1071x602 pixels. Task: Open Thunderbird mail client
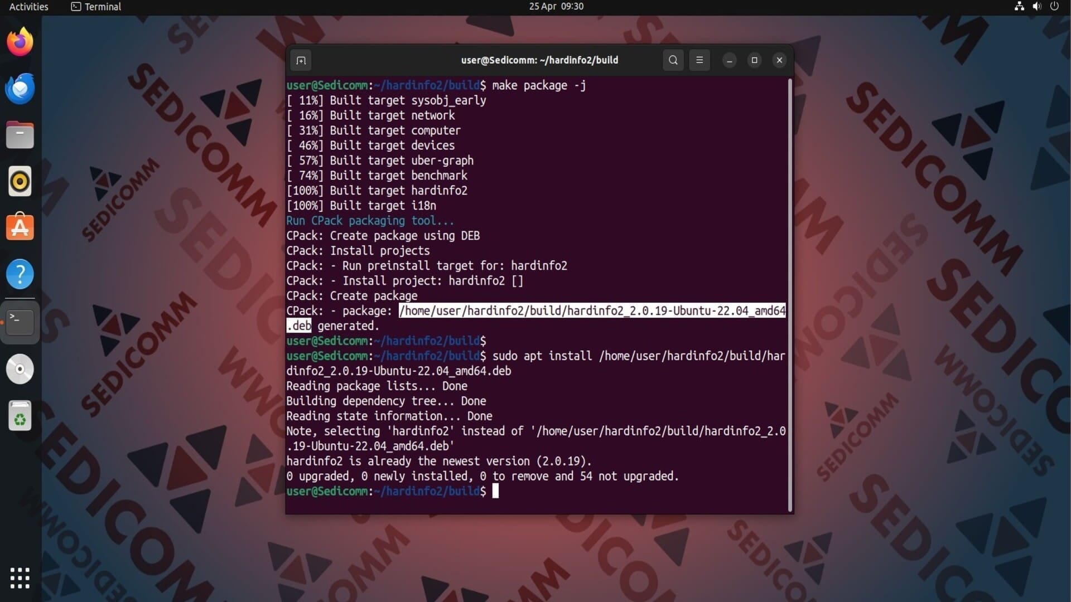(20, 89)
